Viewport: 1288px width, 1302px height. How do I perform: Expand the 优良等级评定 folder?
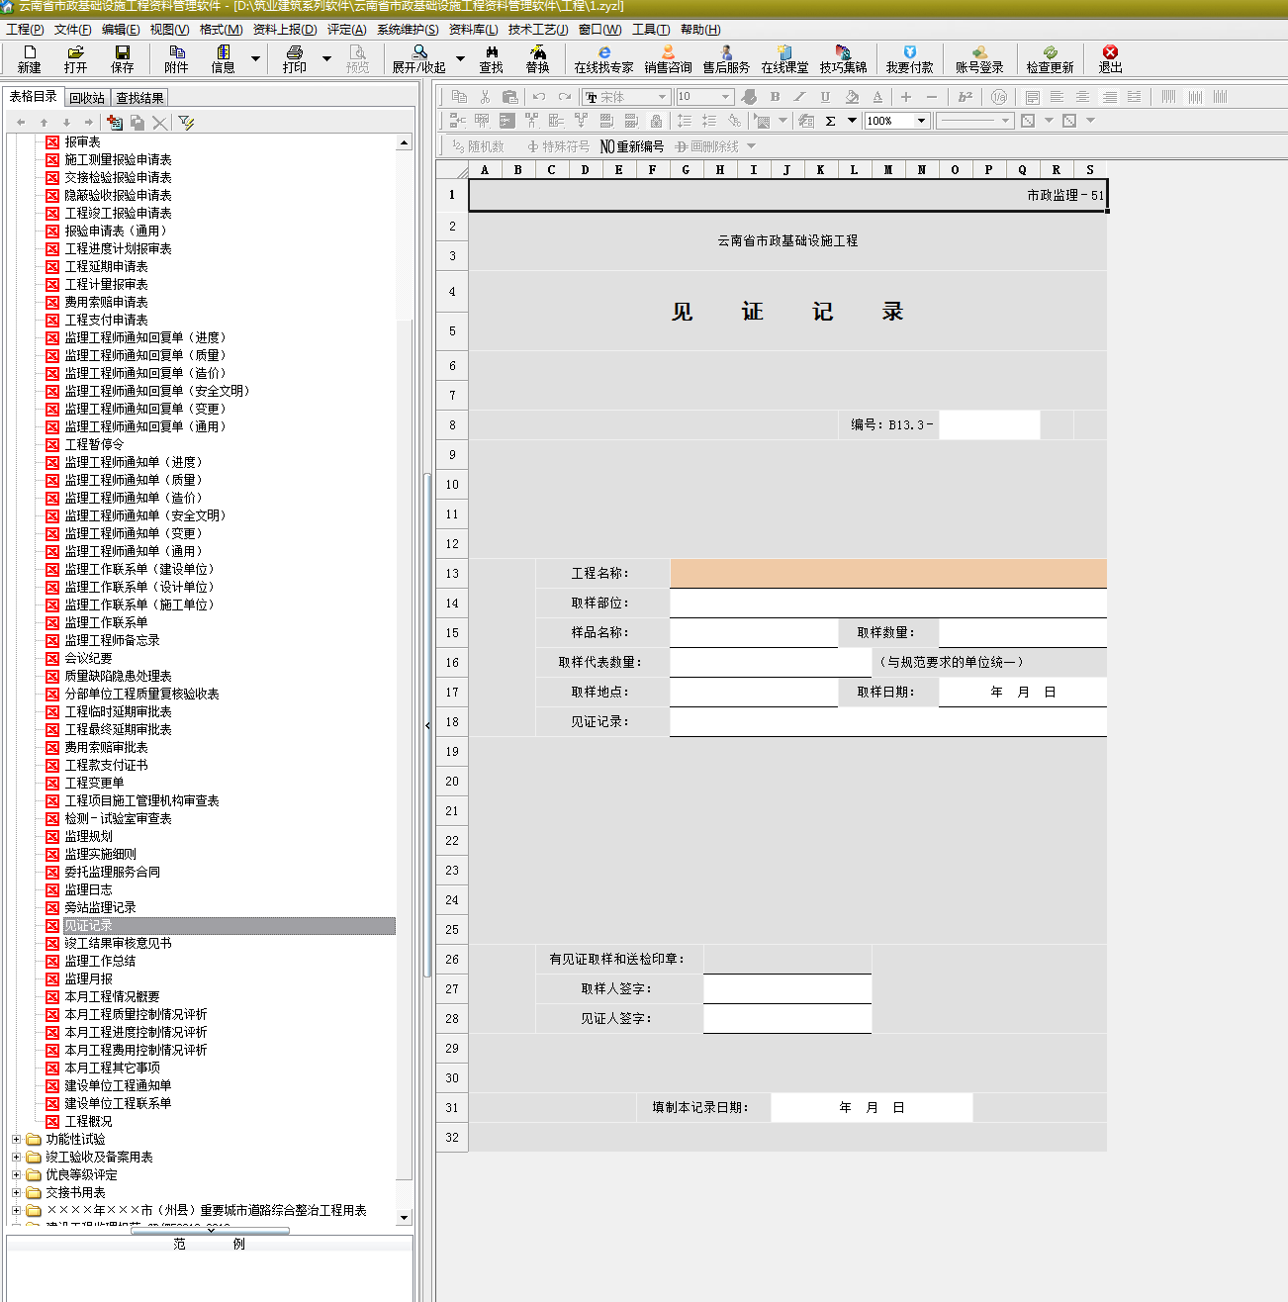[16, 1175]
